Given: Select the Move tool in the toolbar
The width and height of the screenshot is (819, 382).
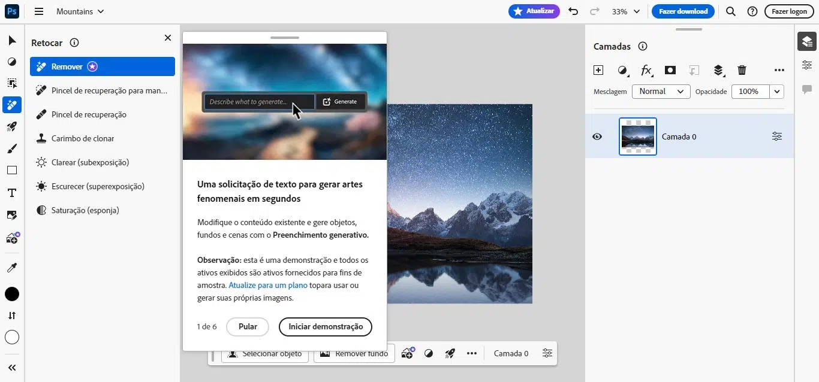Looking at the screenshot, I should point(11,40).
